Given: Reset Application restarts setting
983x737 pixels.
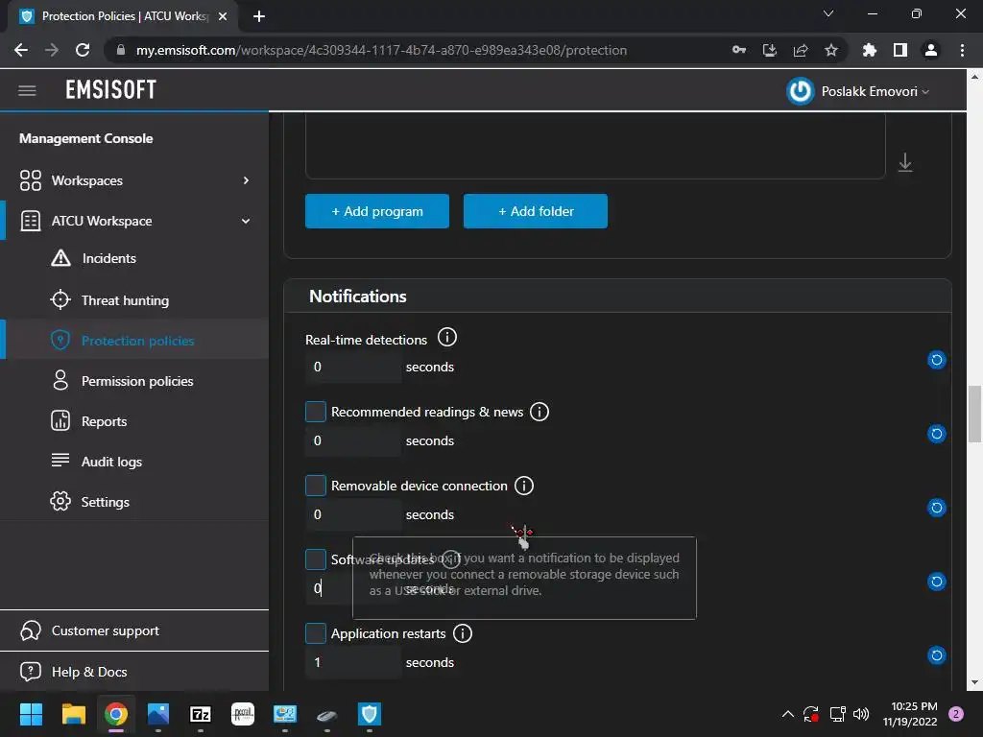Looking at the screenshot, I should click(936, 655).
